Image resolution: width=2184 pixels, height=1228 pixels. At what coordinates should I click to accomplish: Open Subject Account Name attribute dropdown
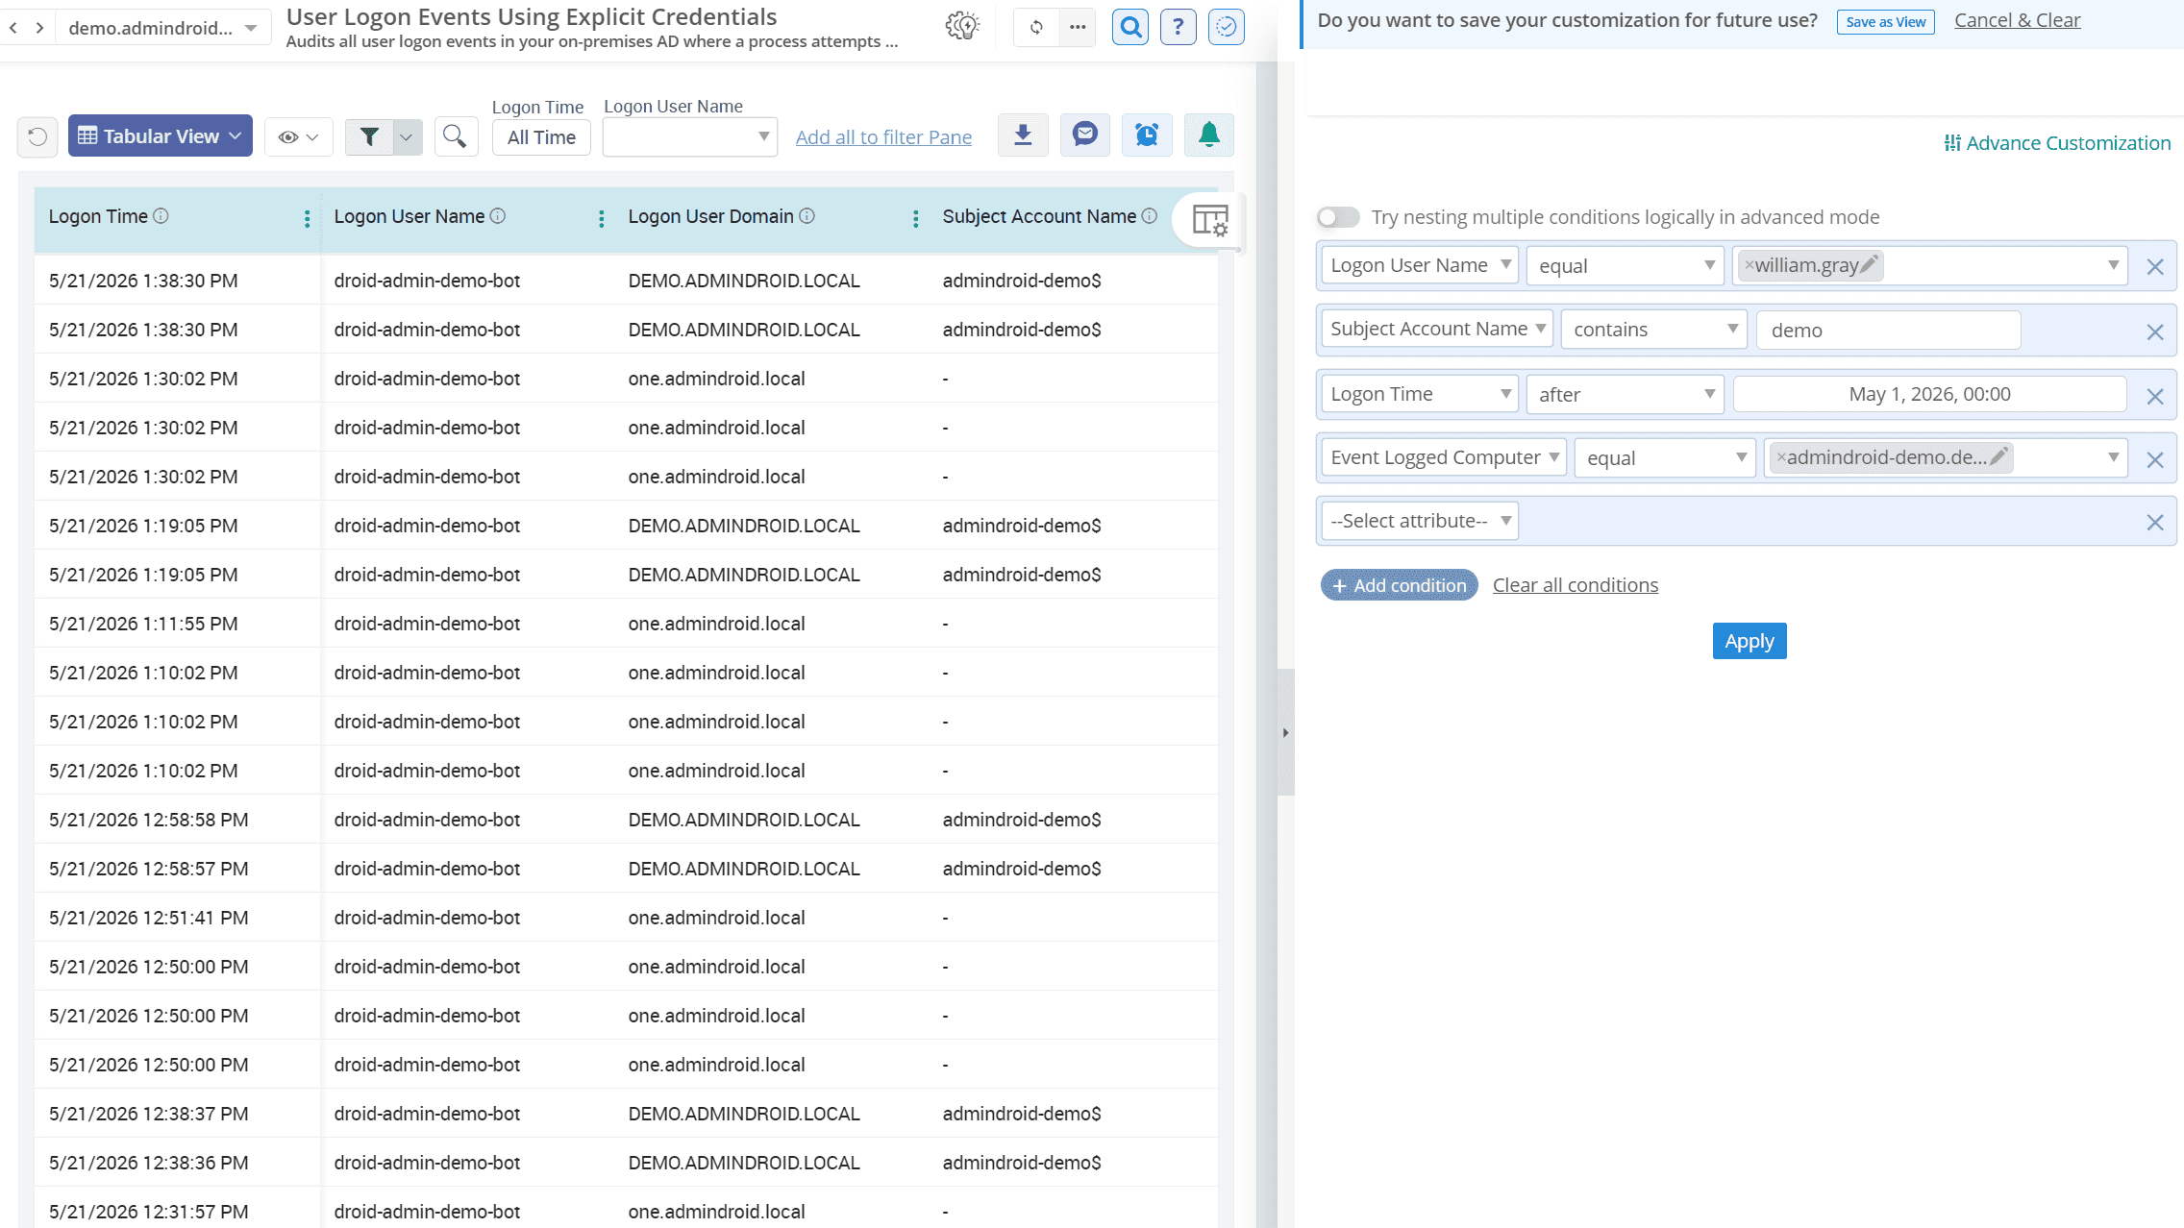1437,329
